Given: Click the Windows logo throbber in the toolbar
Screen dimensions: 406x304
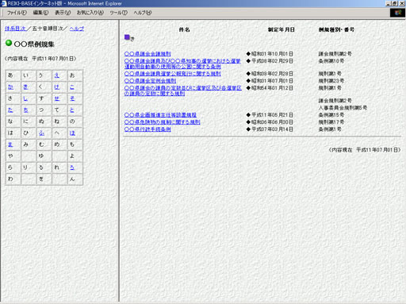Looking at the screenshot, I should (397, 13).
